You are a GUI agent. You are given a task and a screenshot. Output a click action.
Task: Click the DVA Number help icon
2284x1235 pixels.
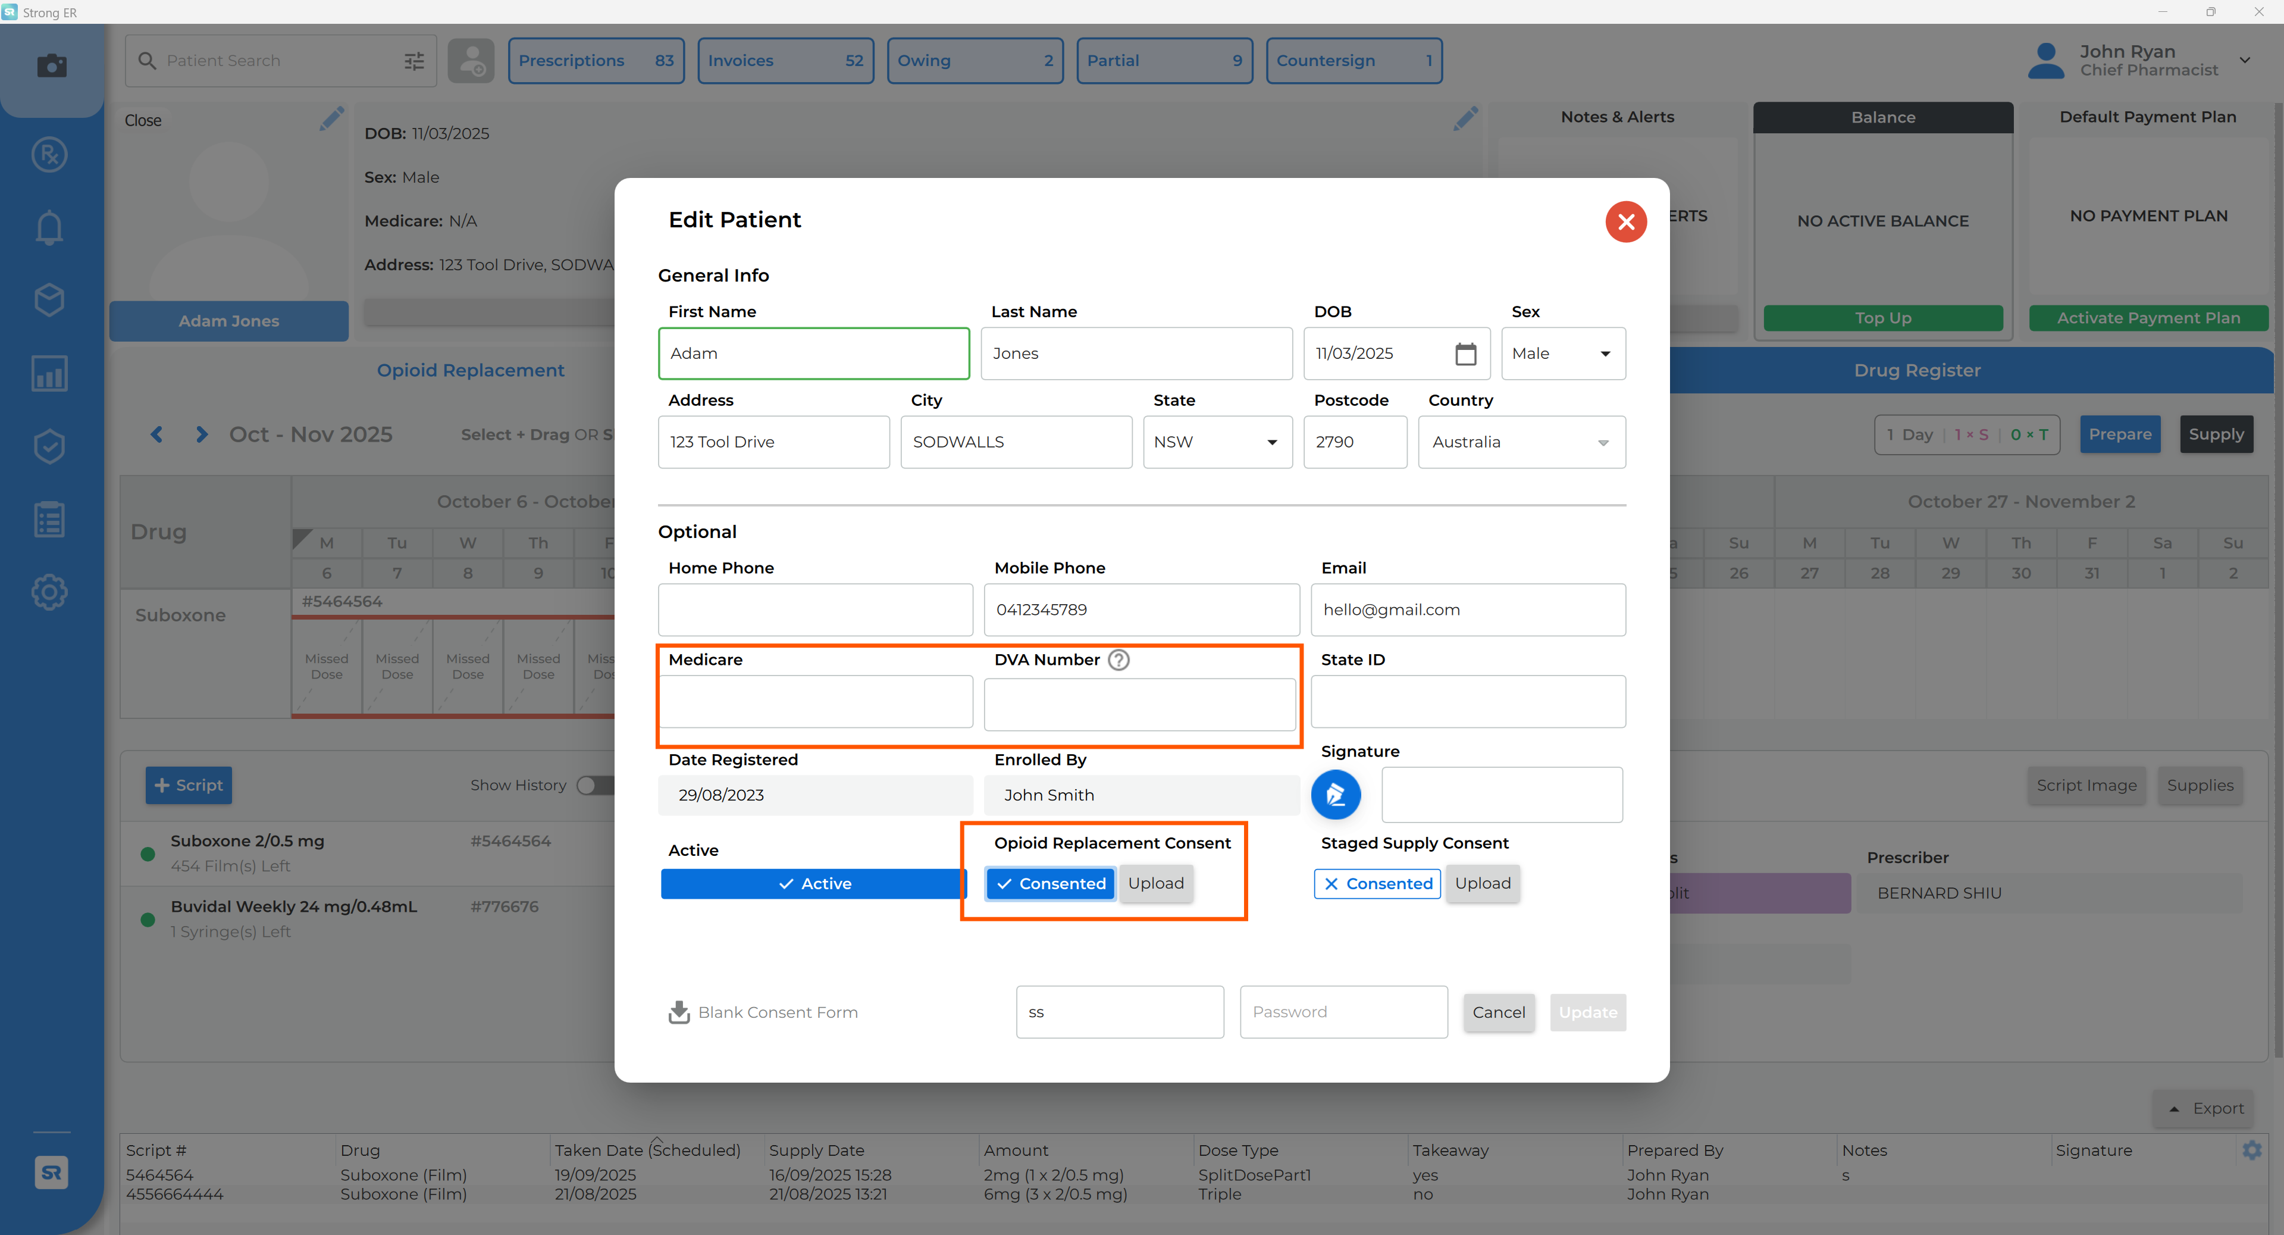[x=1119, y=660]
